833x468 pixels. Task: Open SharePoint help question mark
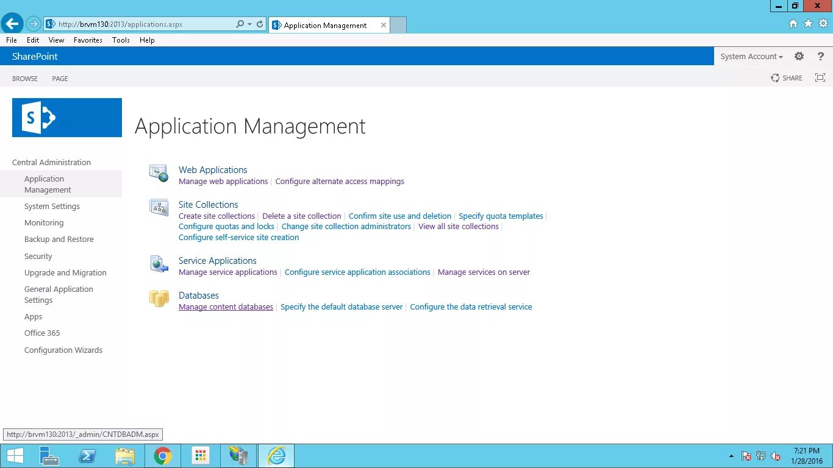821,56
